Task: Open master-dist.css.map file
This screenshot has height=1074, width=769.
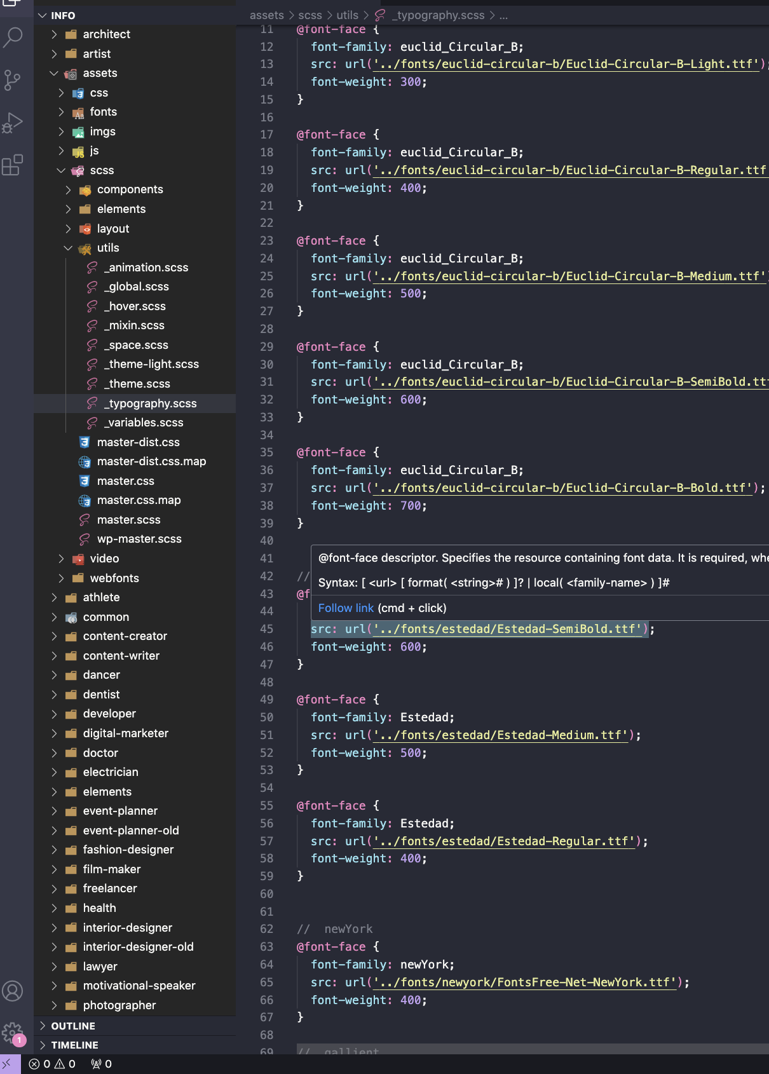Action: coord(151,461)
